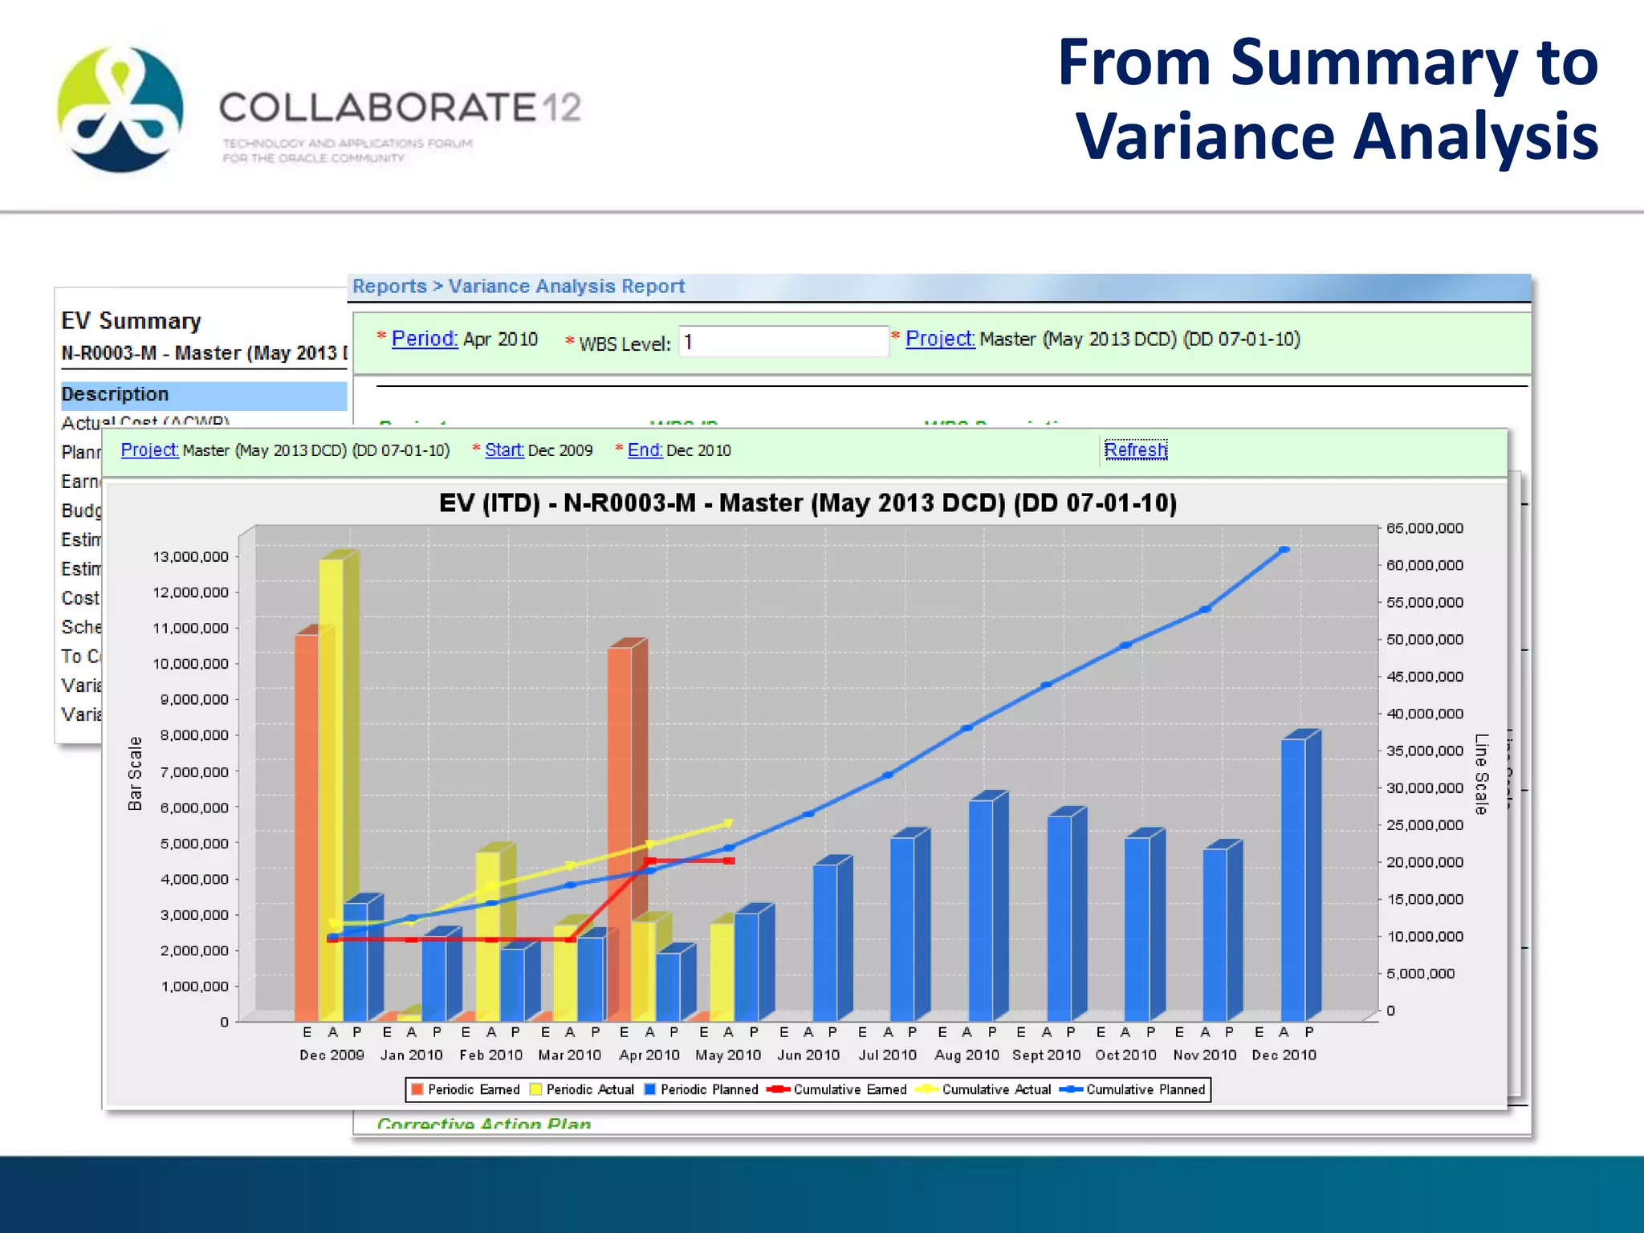The height and width of the screenshot is (1233, 1644).
Task: Click the Corrective Action Plan heading
Action: 484,1124
